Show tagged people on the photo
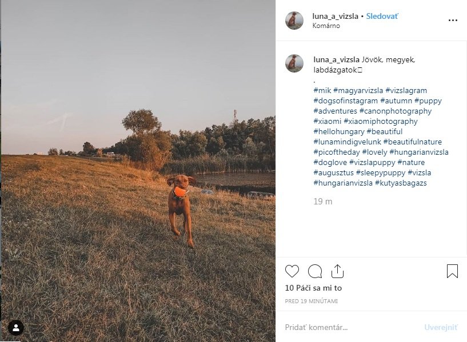The height and width of the screenshot is (342, 467). 16,328
